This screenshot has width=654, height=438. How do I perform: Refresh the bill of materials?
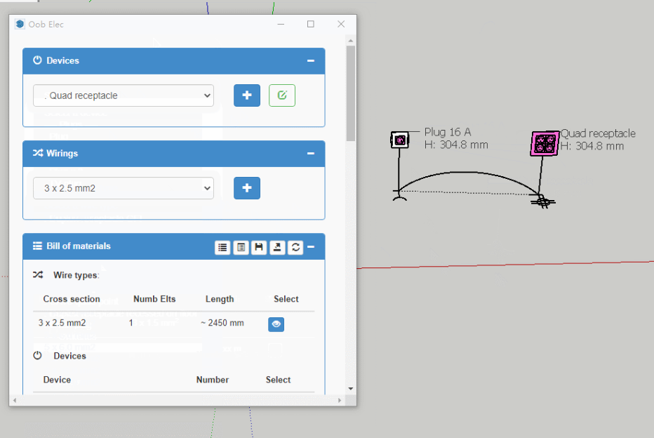point(295,247)
